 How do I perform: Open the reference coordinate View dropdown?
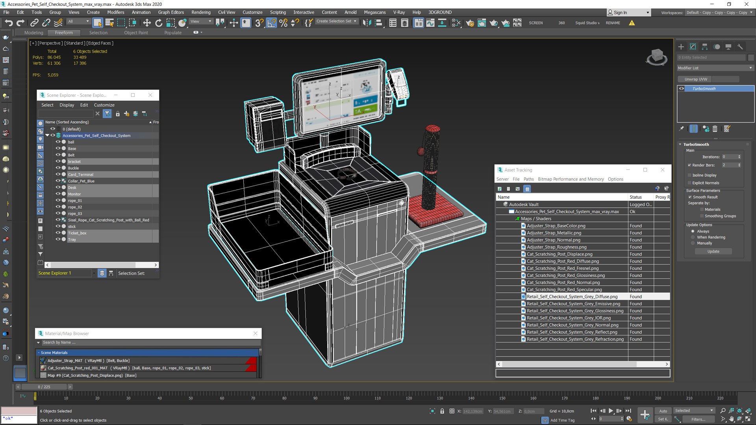[201, 22]
